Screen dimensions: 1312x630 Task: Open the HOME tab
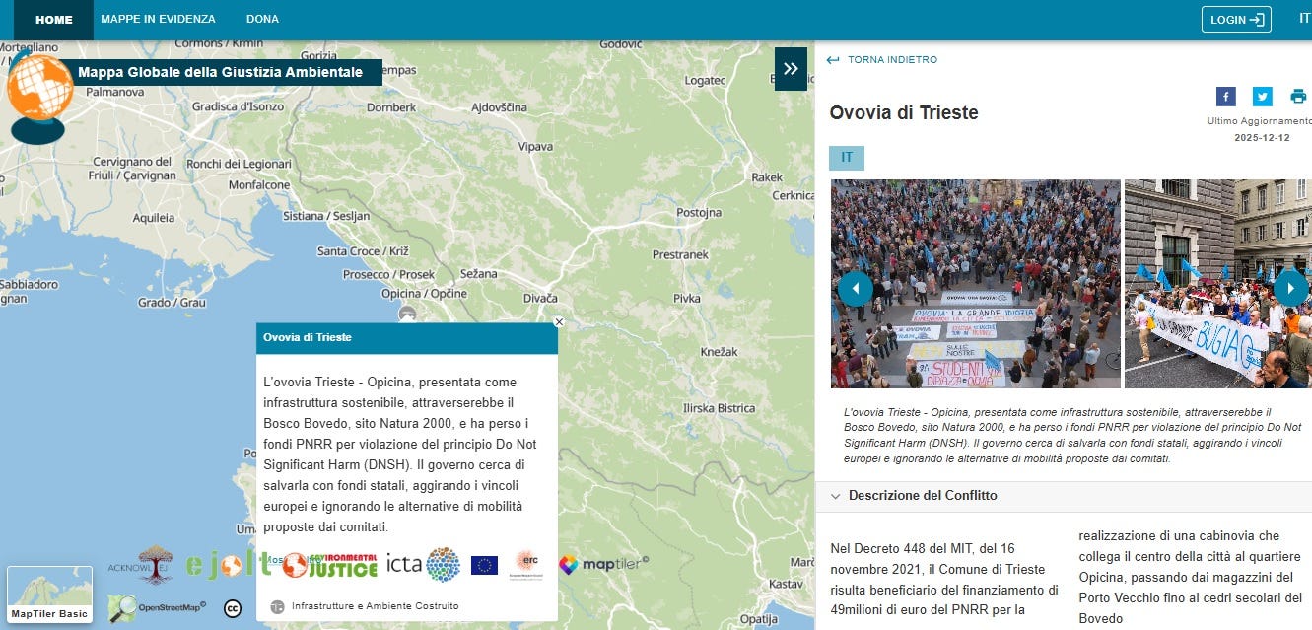54,20
